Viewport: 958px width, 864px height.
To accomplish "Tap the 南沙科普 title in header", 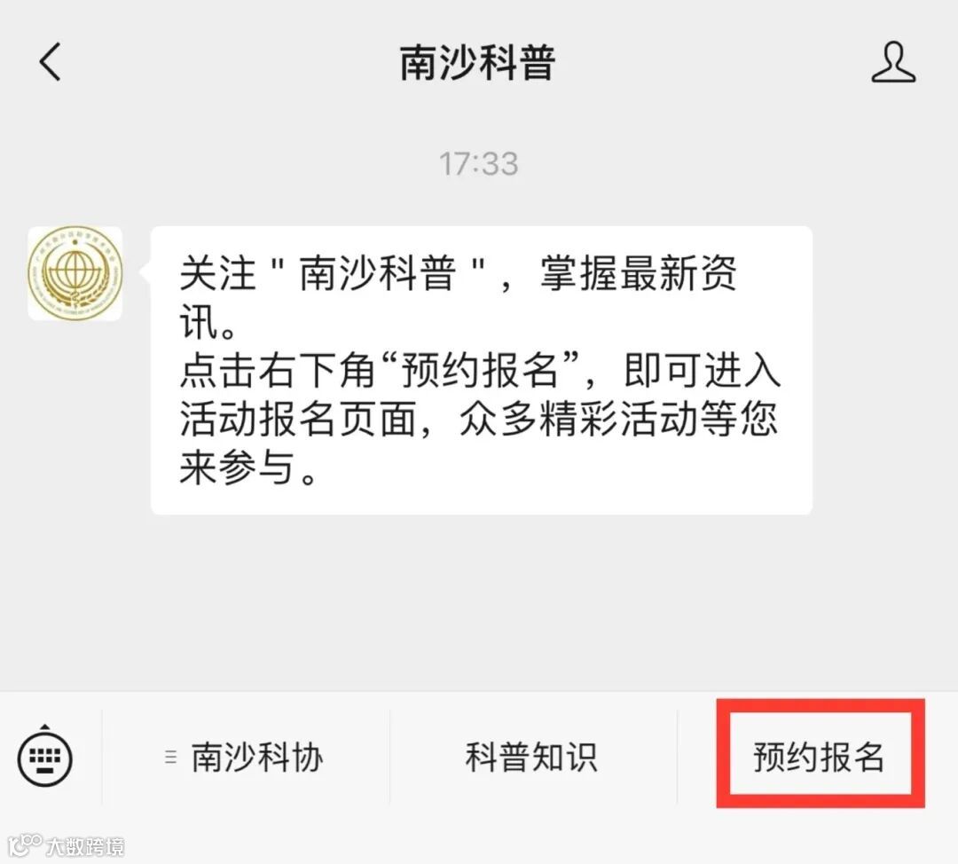I will point(478,62).
